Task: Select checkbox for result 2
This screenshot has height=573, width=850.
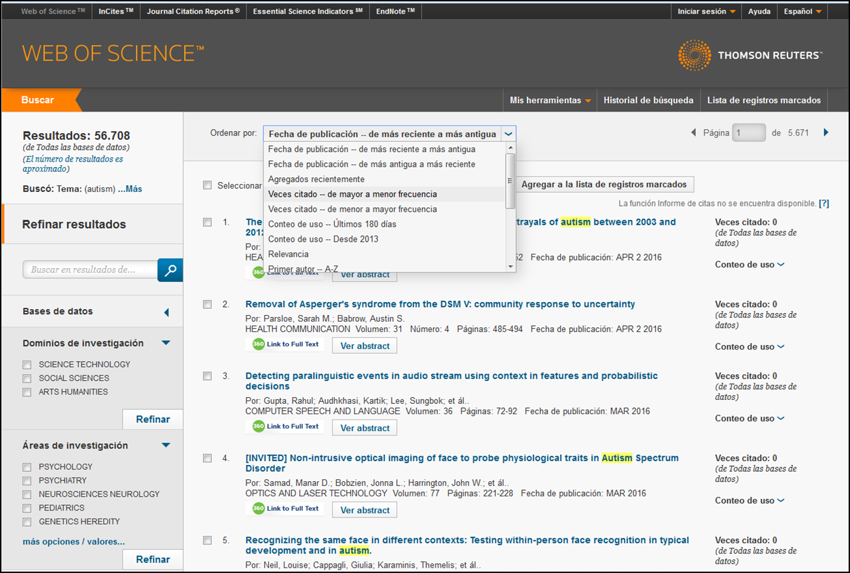Action: [x=208, y=304]
